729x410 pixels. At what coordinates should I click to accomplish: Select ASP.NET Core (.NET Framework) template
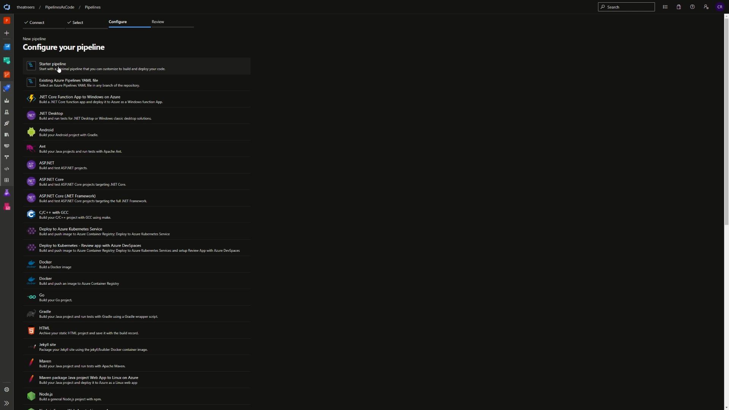[x=137, y=198]
